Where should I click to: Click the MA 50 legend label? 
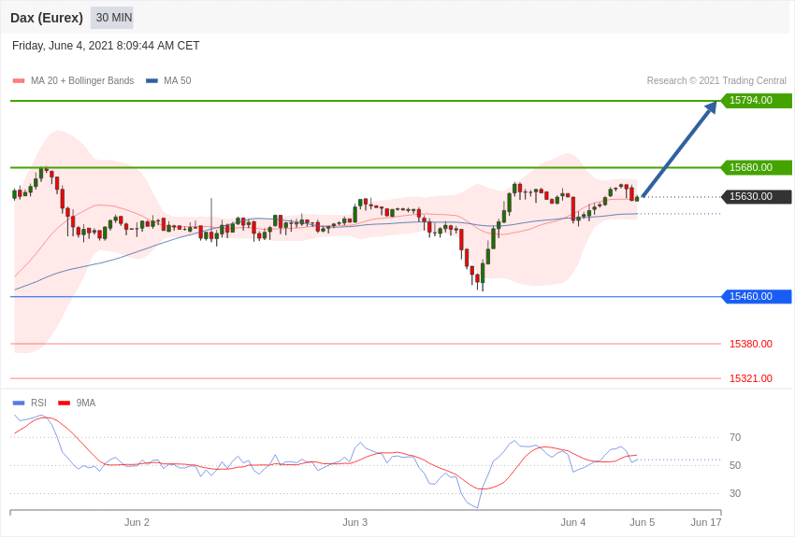coord(177,80)
